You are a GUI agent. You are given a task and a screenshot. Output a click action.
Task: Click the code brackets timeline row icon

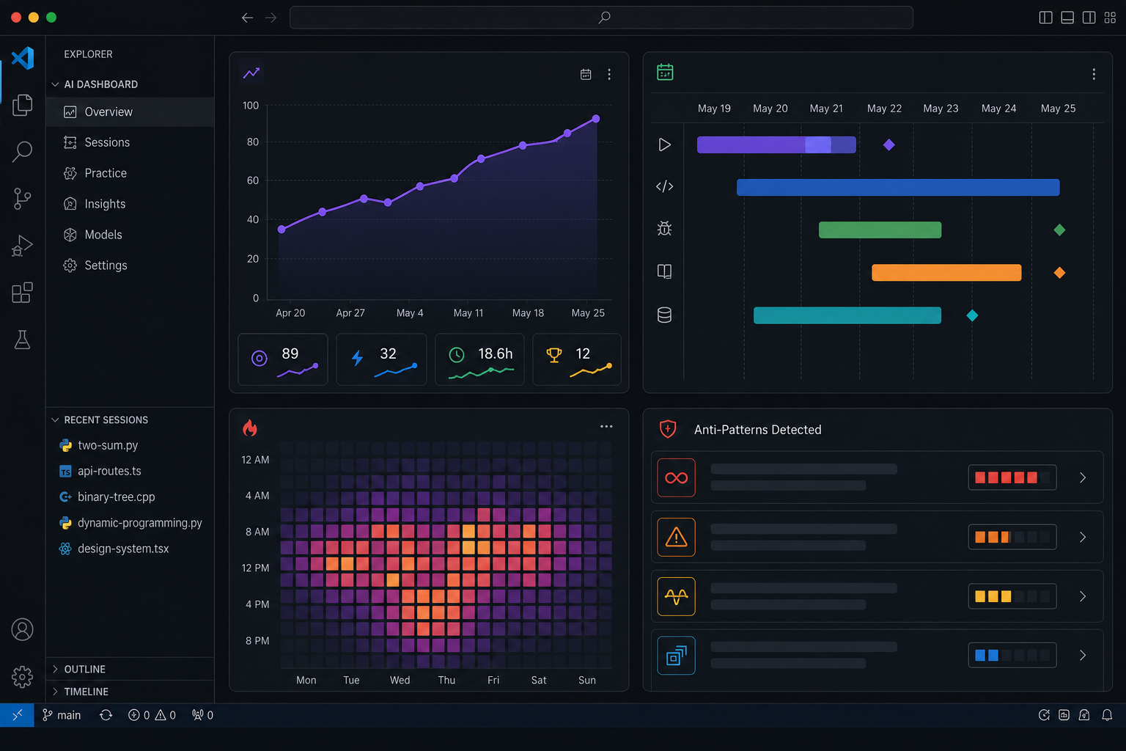pos(664,186)
